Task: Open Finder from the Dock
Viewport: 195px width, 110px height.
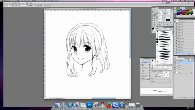Action: (x=57, y=105)
